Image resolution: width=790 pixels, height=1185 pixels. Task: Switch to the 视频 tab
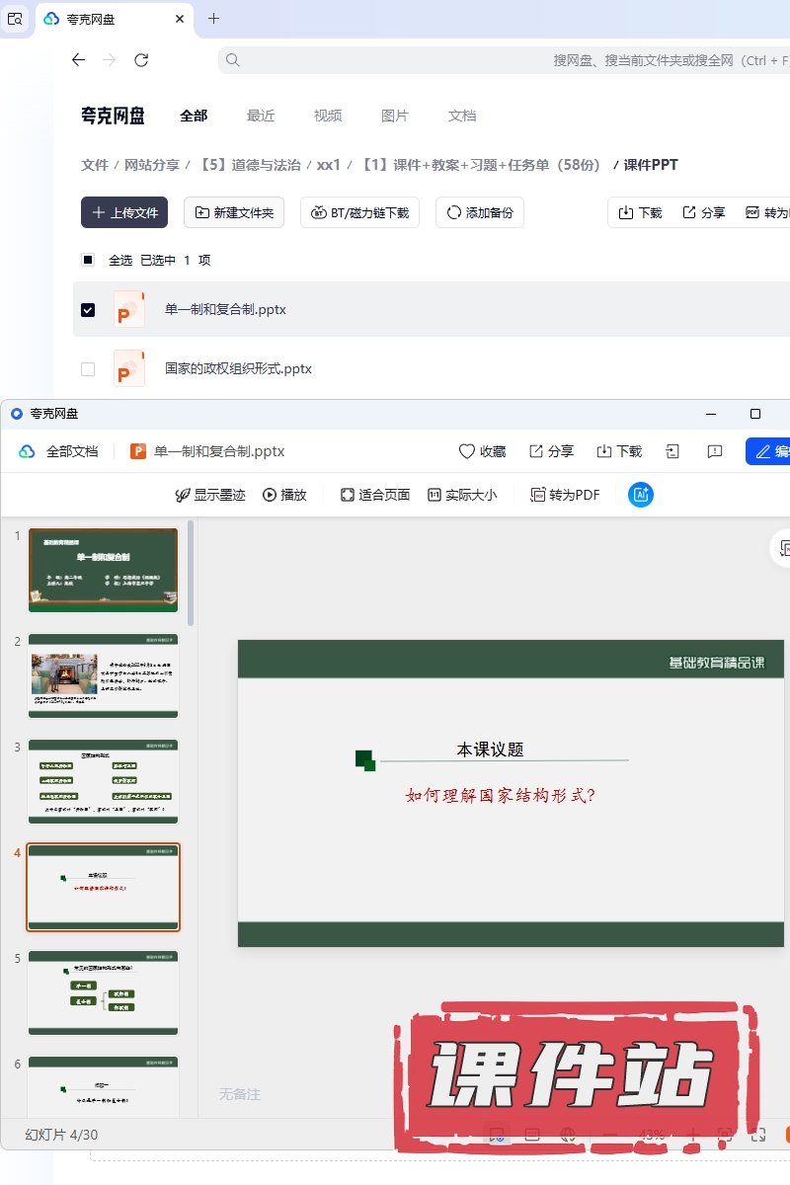pos(328,116)
